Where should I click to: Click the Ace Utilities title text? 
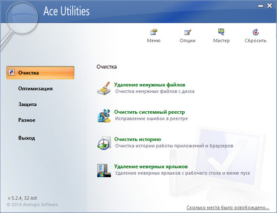pyautogui.click(x=66, y=11)
